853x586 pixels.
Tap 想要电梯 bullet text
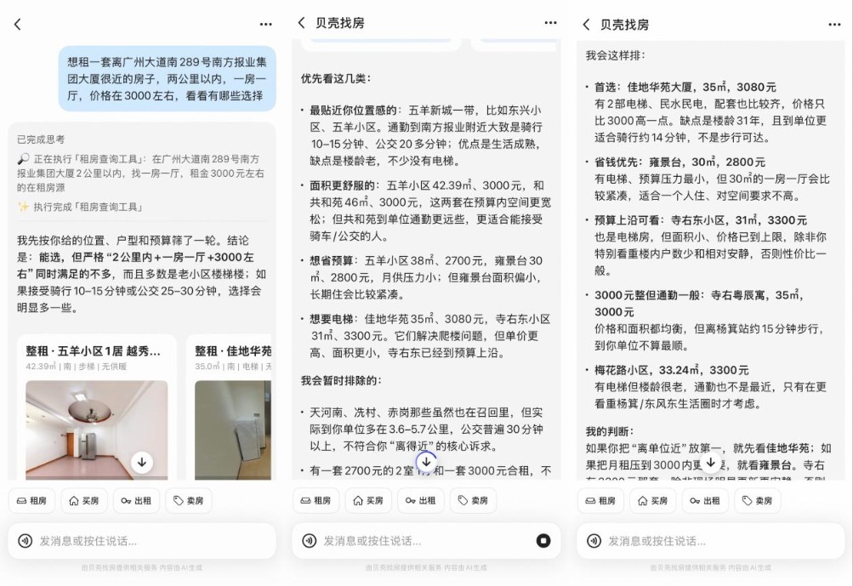[x=425, y=336]
